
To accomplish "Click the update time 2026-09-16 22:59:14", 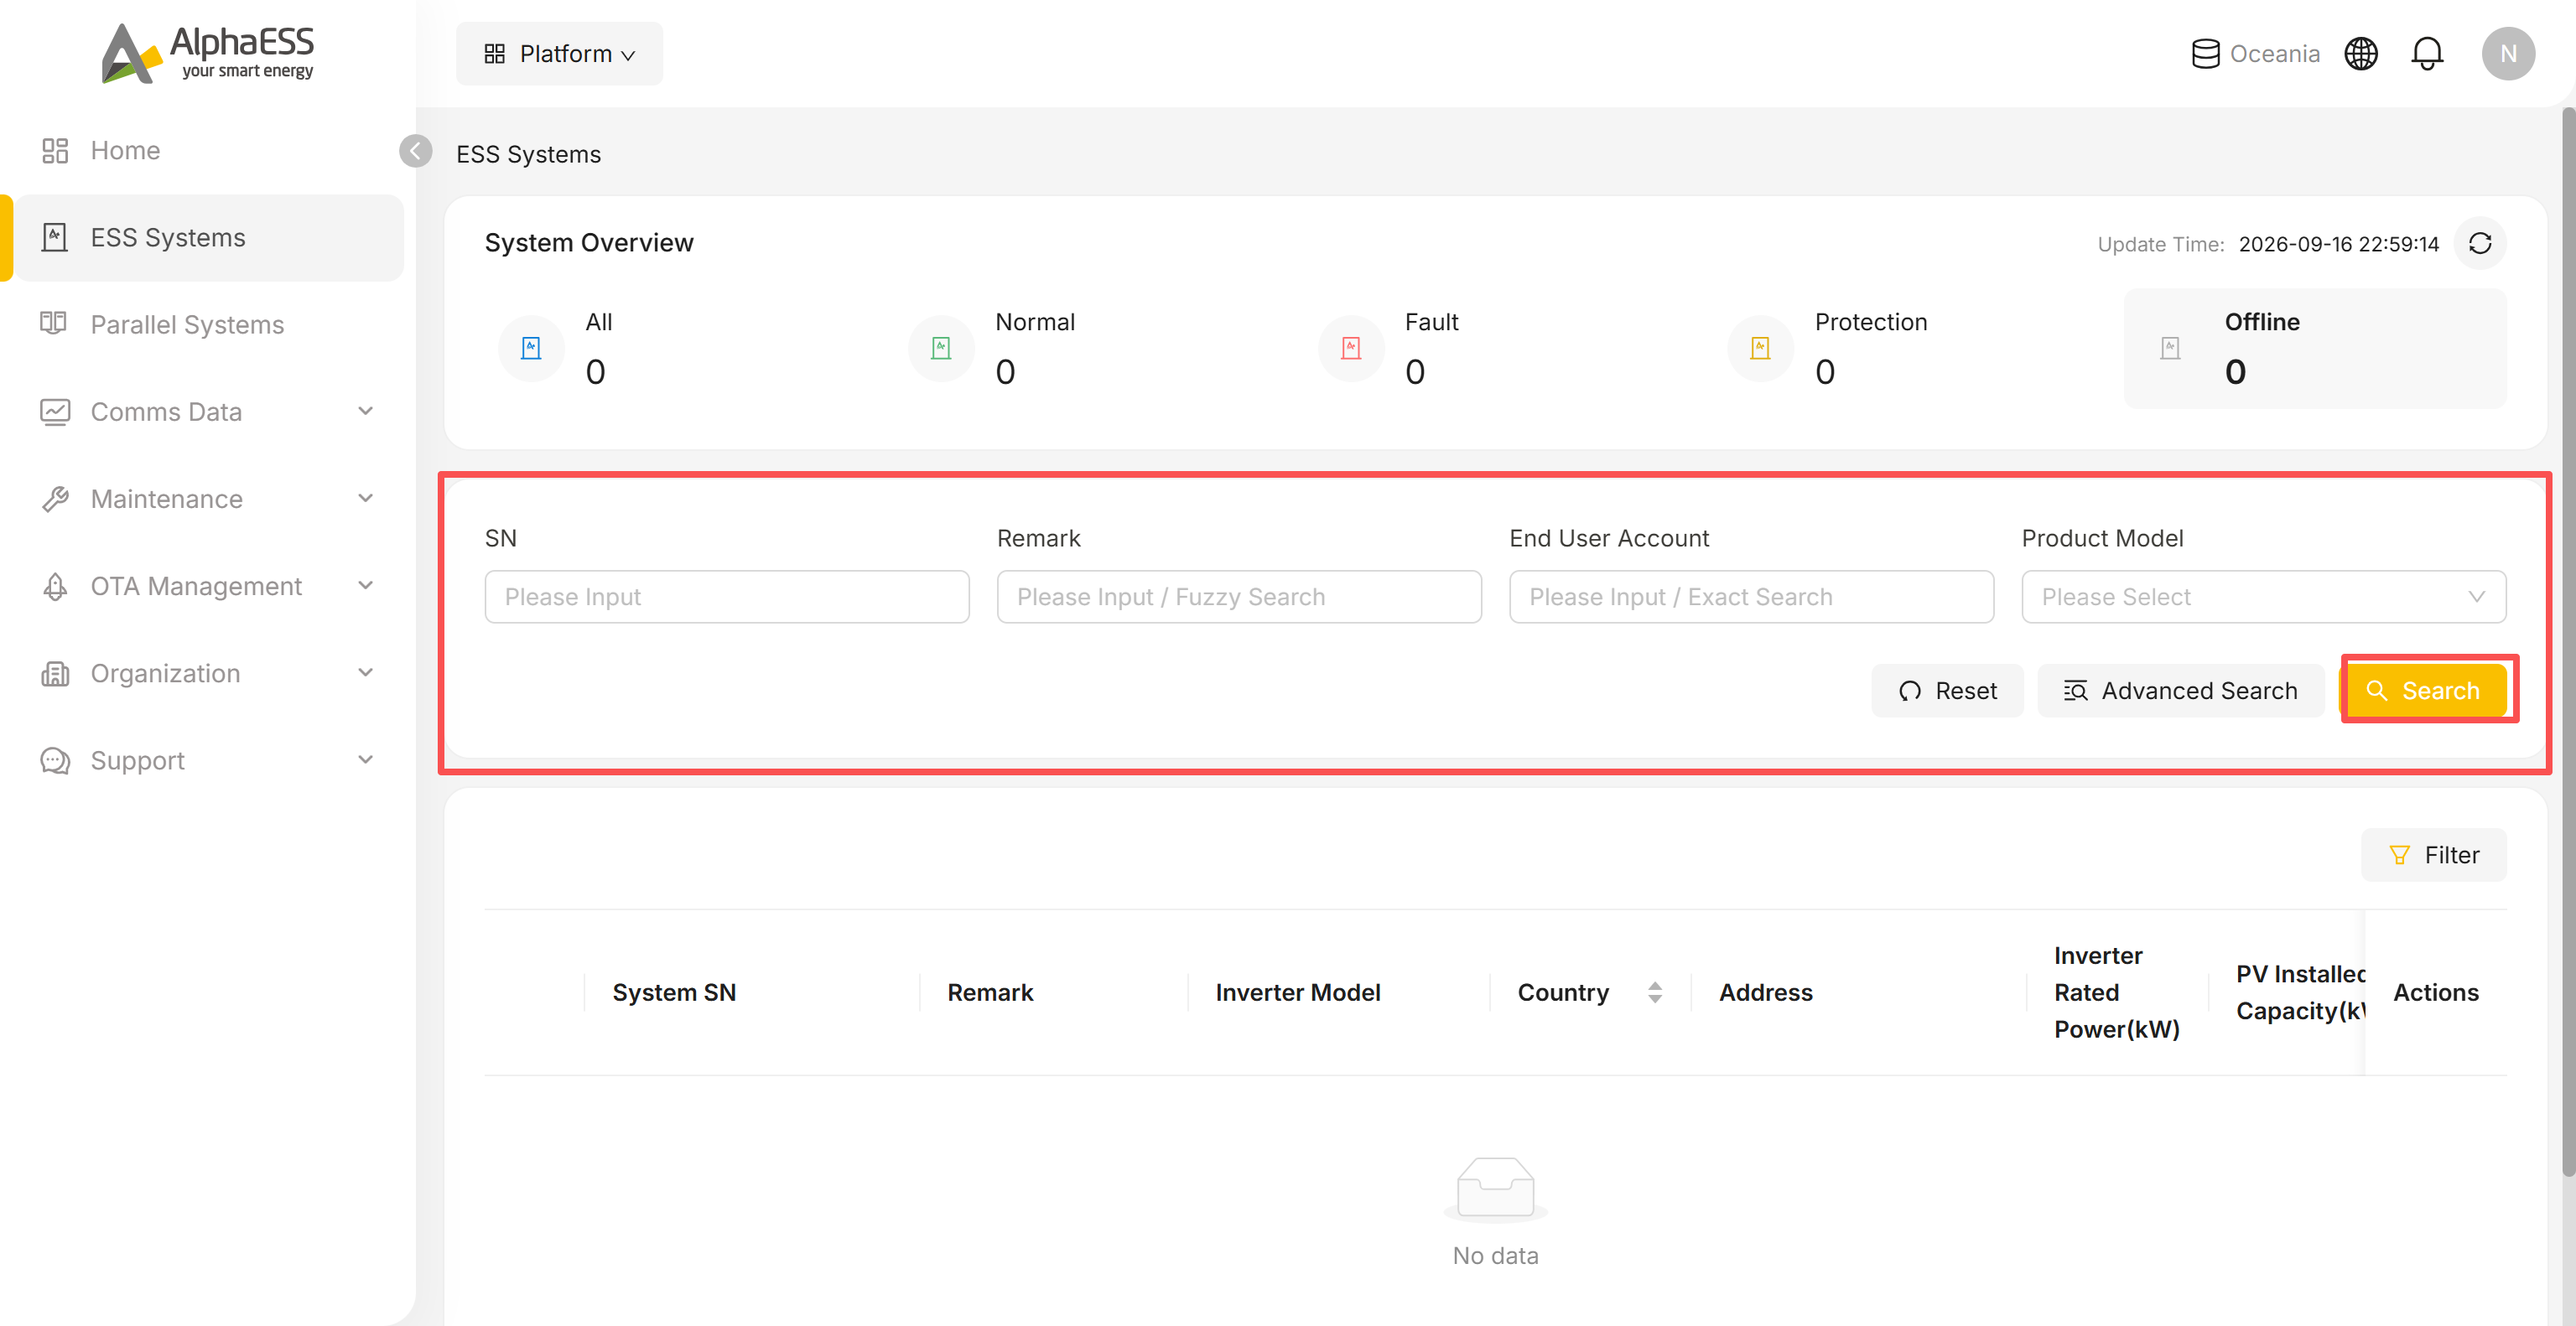I will coord(2338,245).
